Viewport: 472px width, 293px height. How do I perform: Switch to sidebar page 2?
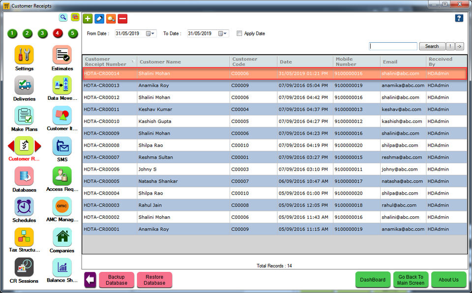tap(28, 33)
